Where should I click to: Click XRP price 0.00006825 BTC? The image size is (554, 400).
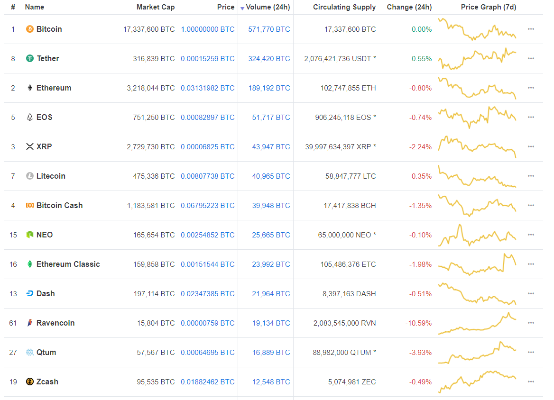[x=208, y=146]
